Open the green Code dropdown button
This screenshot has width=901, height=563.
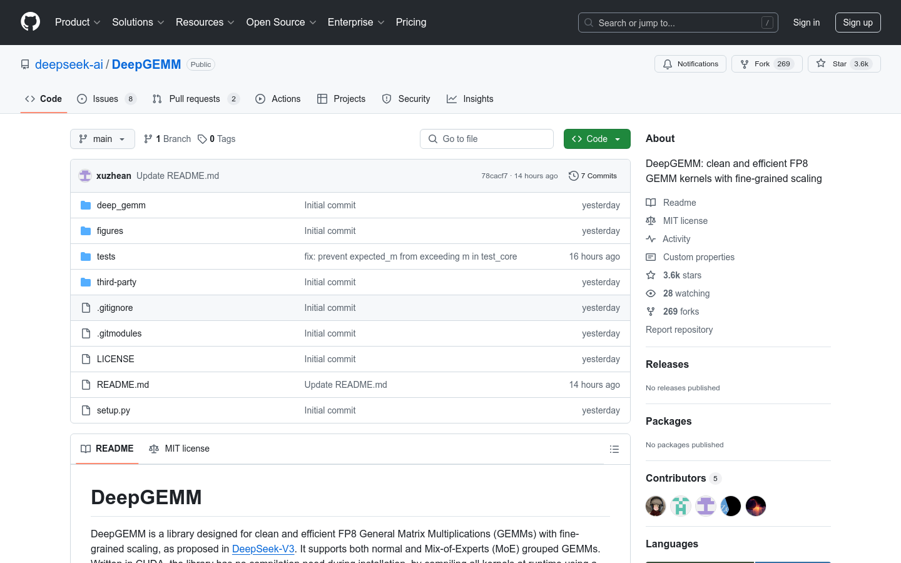pyautogui.click(x=597, y=139)
